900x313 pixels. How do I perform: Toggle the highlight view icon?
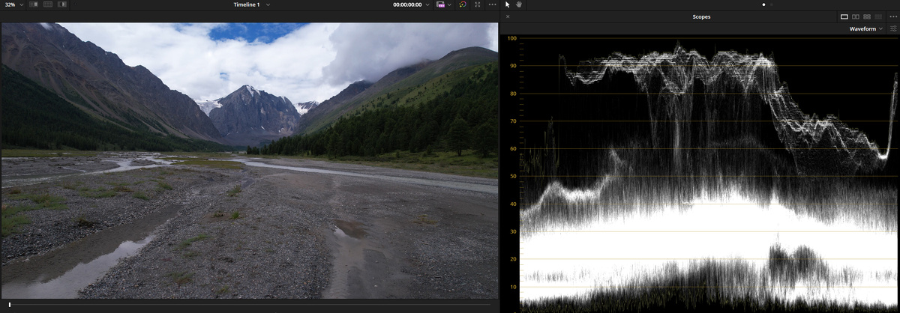(62, 4)
